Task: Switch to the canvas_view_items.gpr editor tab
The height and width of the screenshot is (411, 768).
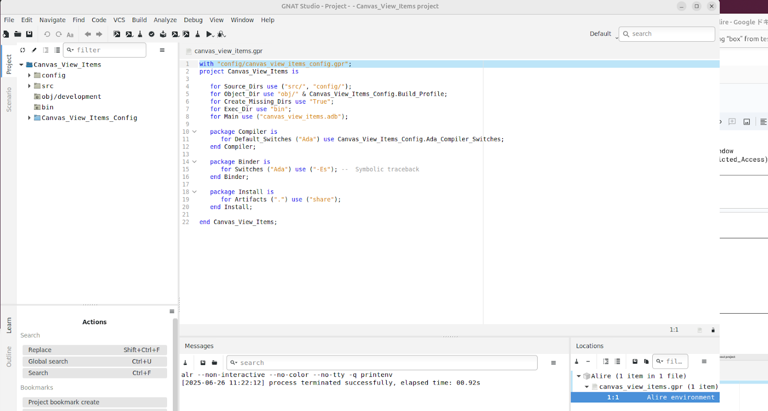Action: [224, 51]
